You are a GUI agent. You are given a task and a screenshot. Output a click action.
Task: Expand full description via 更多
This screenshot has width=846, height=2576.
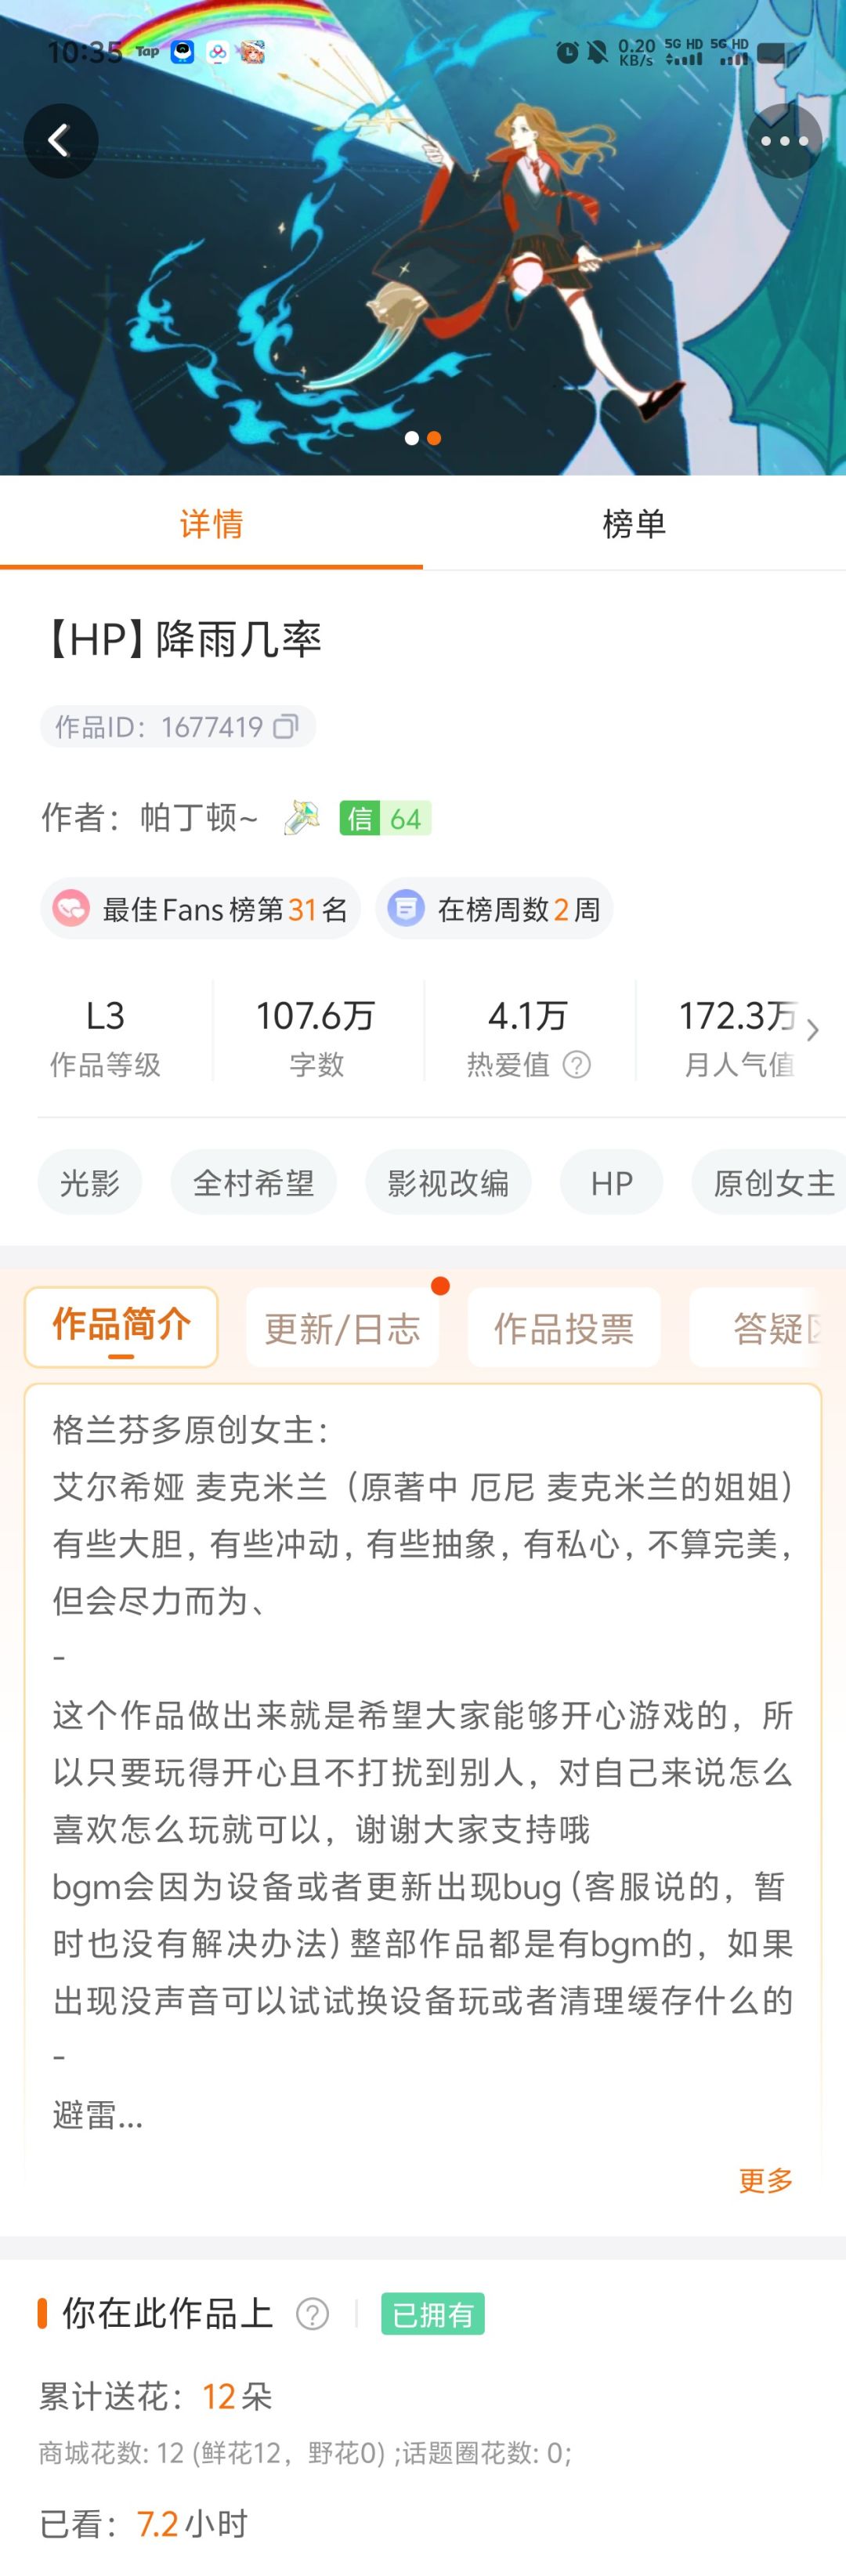pos(765,2180)
